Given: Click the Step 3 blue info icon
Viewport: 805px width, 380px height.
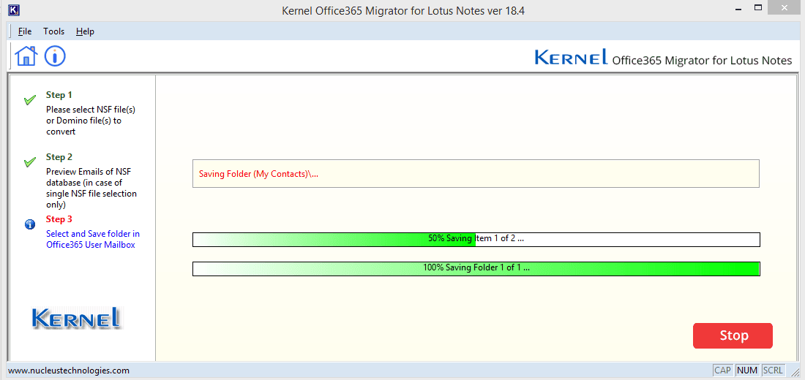Looking at the screenshot, I should [30, 224].
